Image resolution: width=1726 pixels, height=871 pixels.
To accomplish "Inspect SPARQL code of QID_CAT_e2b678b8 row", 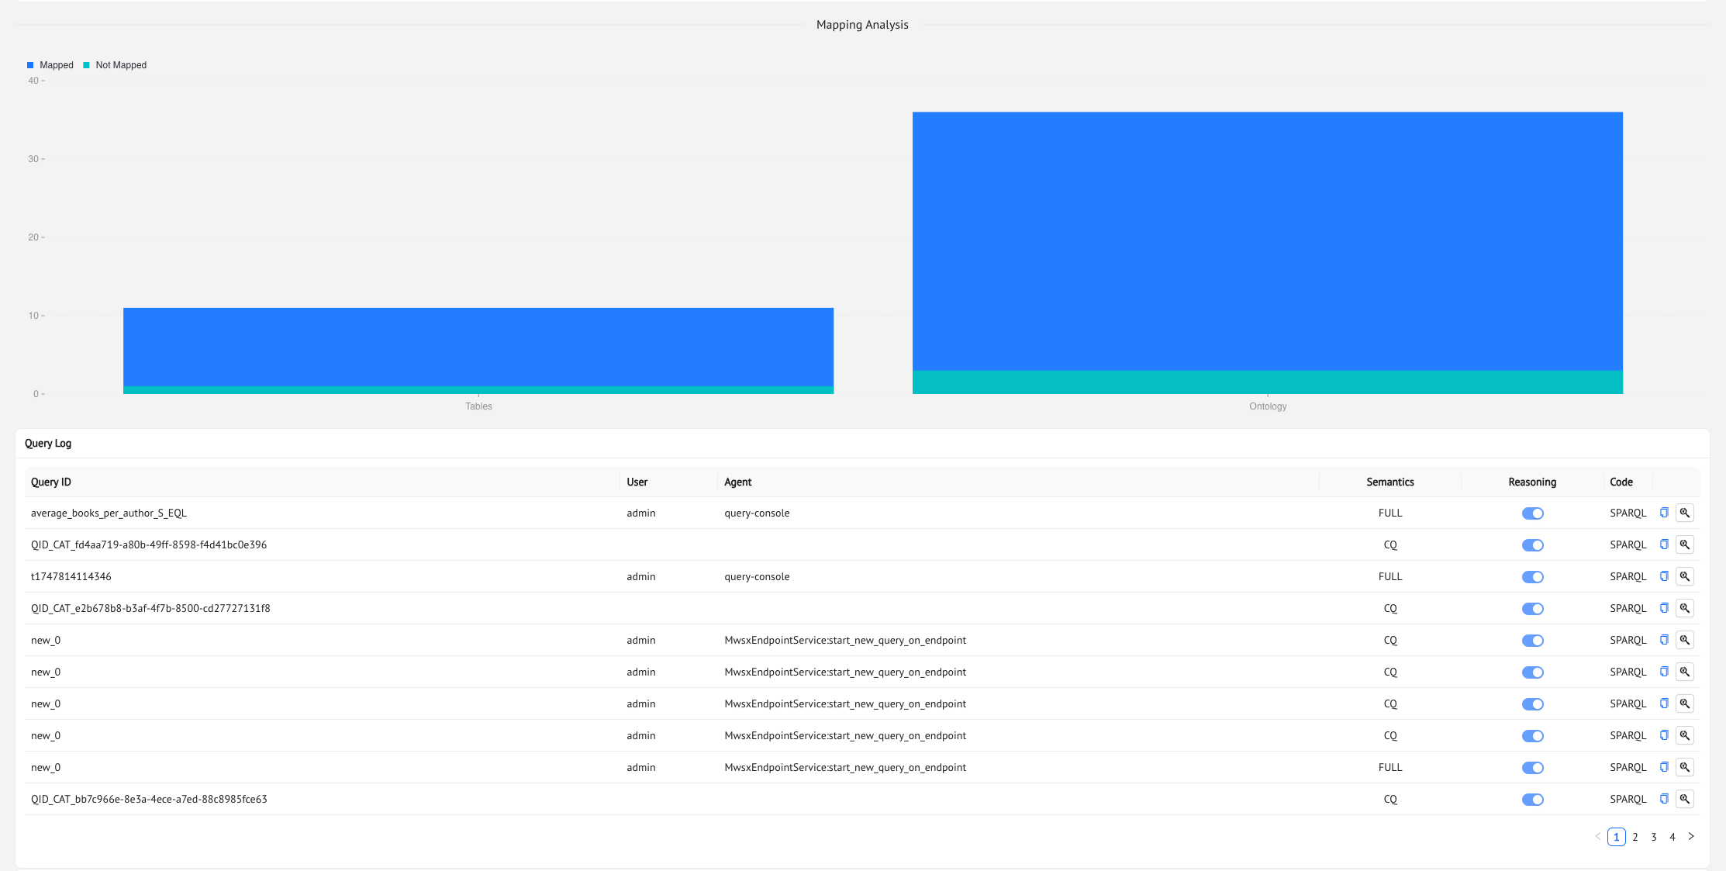I will click(1685, 608).
